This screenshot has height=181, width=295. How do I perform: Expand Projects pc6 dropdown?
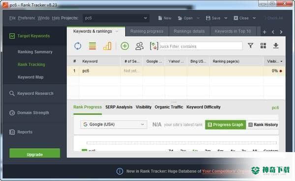pyautogui.click(x=116, y=18)
